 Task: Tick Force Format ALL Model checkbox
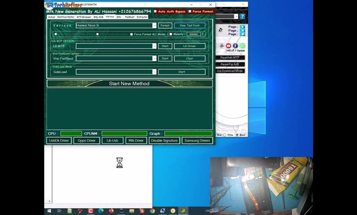click(x=131, y=34)
